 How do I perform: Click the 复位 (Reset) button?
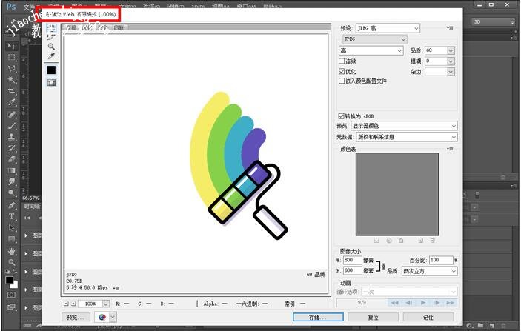pos(374,317)
